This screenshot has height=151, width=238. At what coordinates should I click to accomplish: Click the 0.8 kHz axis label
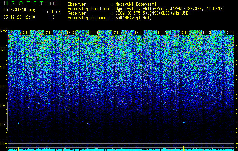tap(3, 106)
